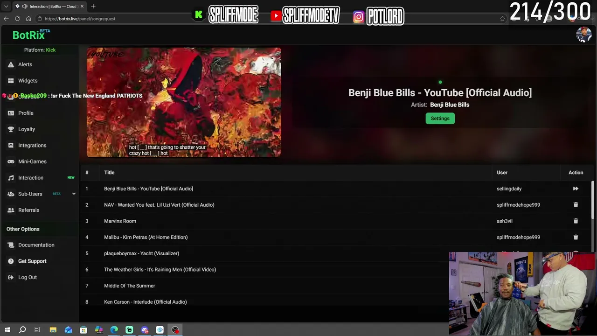Open Microsoft Edge from the taskbar
This screenshot has height=336, width=597.
[114, 330]
